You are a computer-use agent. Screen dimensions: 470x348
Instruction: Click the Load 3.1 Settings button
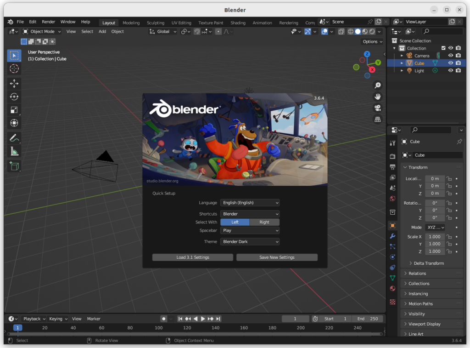coord(192,257)
